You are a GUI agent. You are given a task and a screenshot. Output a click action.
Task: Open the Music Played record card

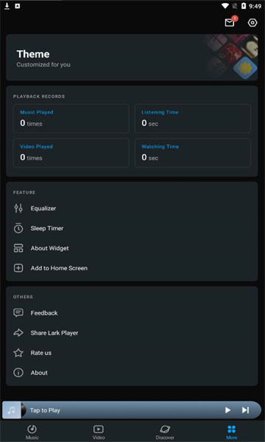(71, 119)
